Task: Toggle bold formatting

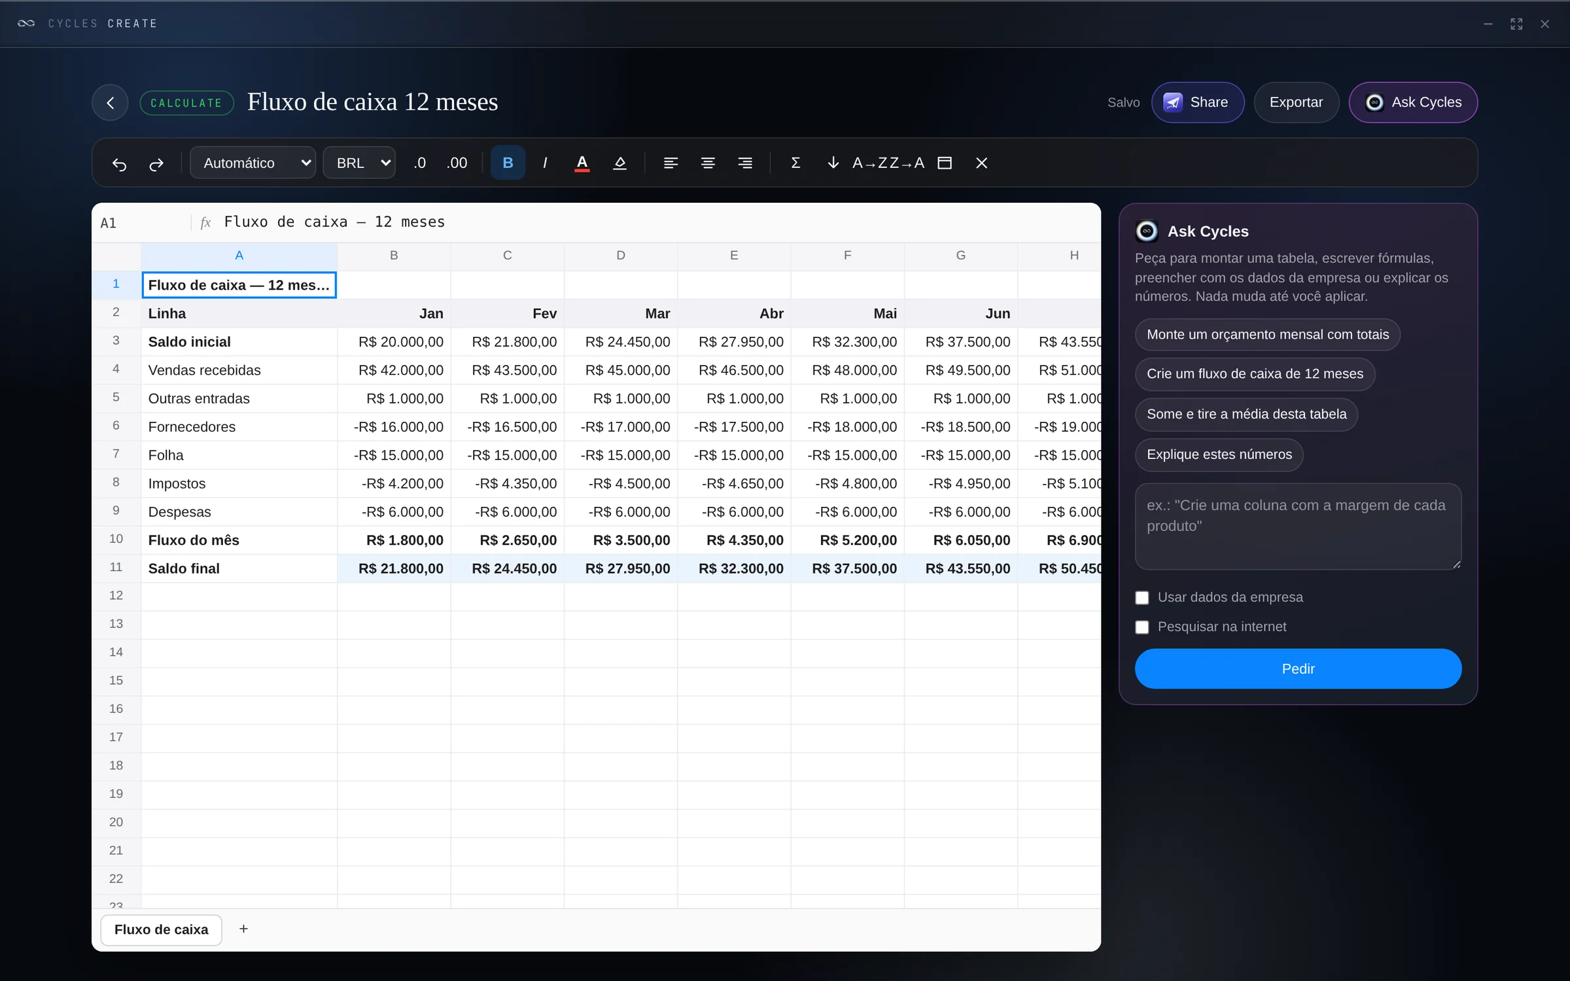Action: (508, 163)
